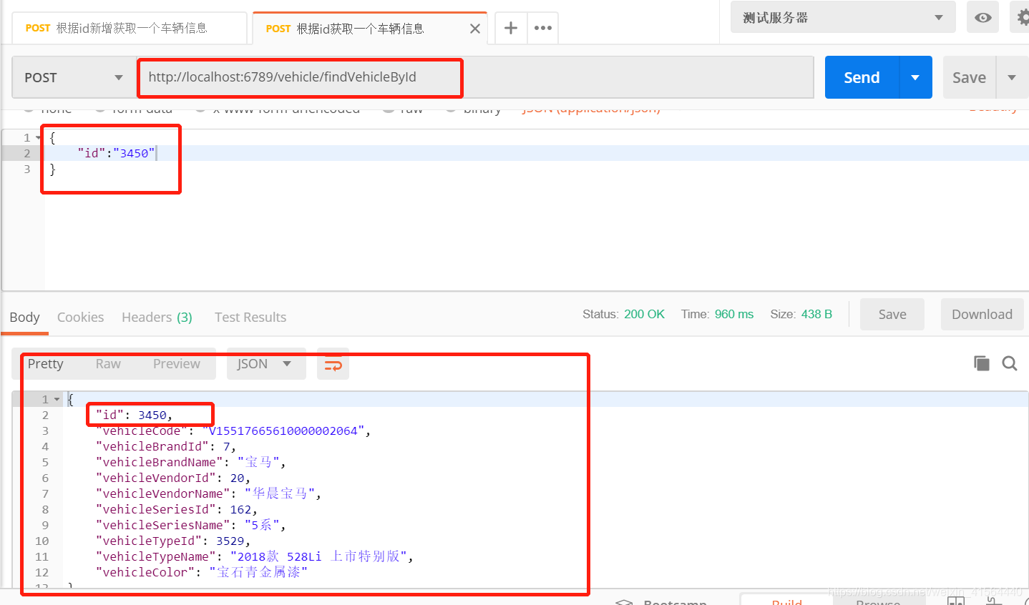Click the 960 ms response time

[734, 314]
